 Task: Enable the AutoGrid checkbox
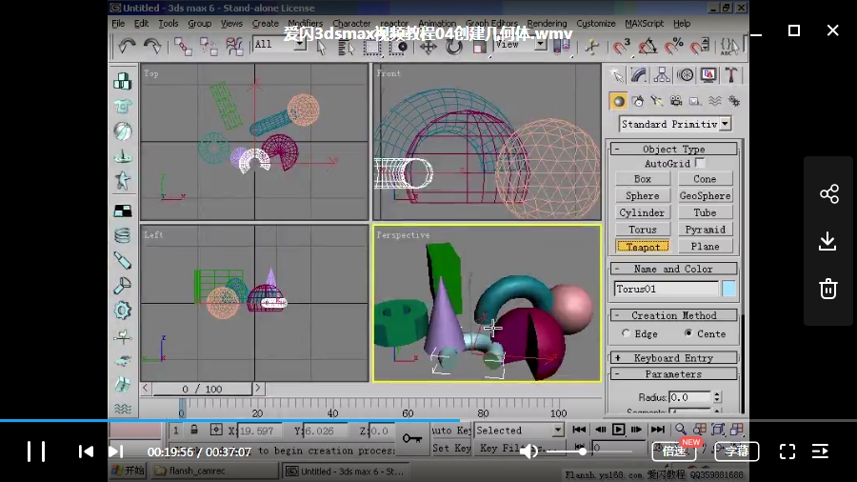pyautogui.click(x=700, y=163)
